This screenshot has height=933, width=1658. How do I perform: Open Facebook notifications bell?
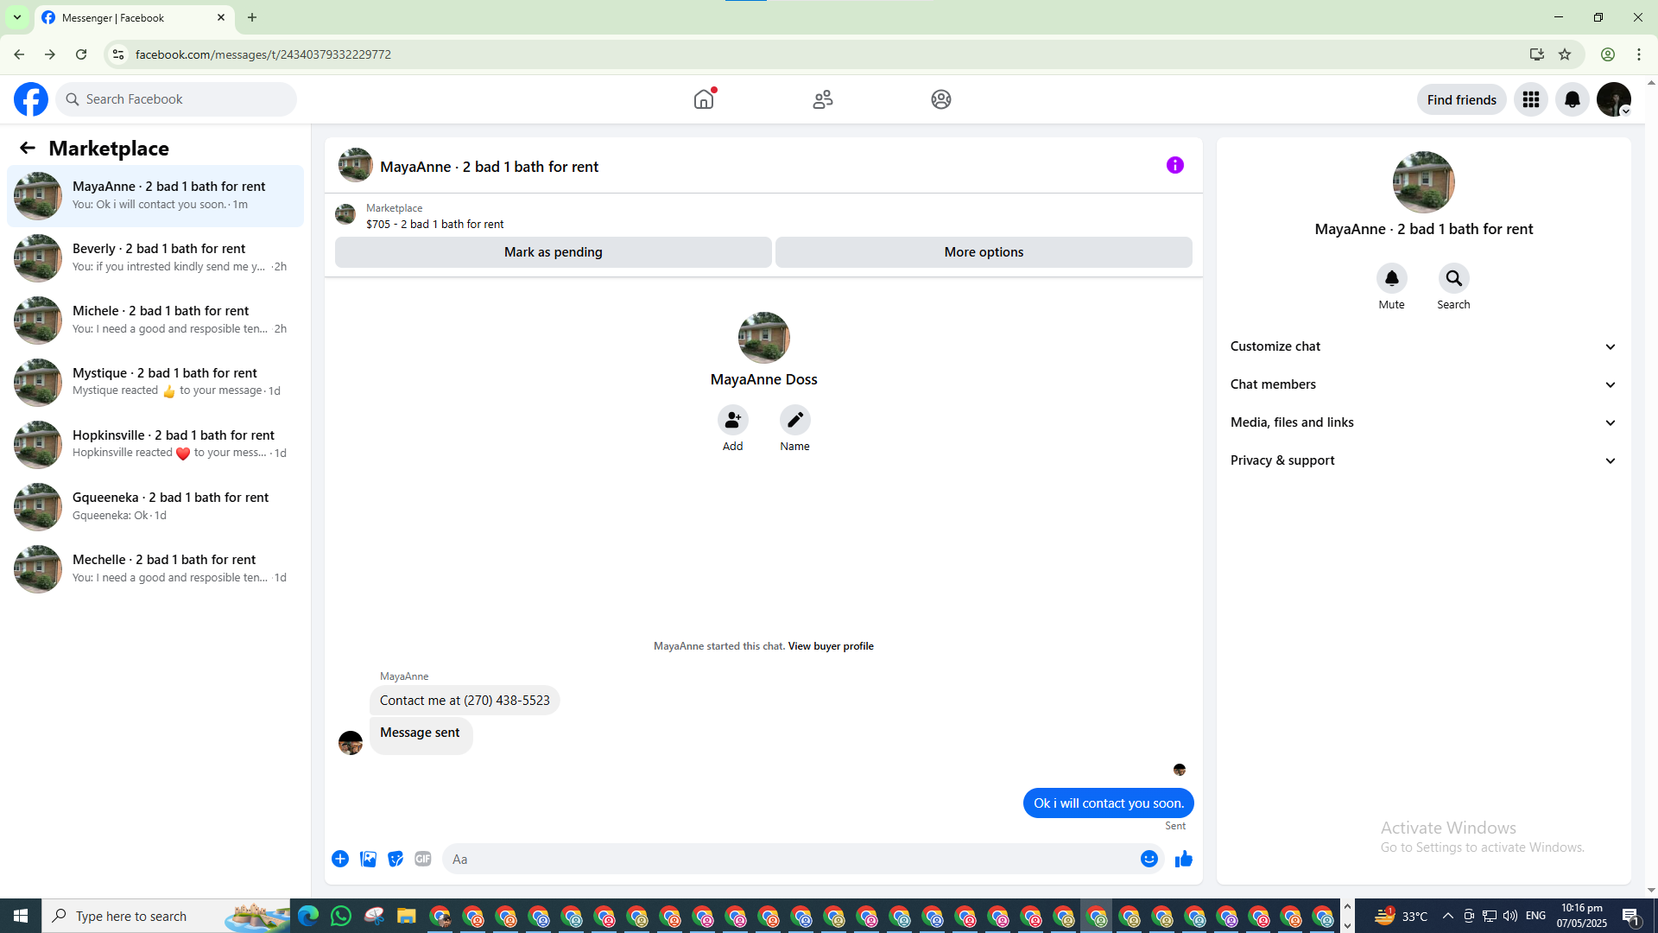1572,99
